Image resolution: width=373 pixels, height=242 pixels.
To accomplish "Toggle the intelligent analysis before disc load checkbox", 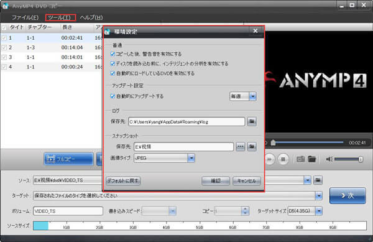I will pyautogui.click(x=113, y=63).
